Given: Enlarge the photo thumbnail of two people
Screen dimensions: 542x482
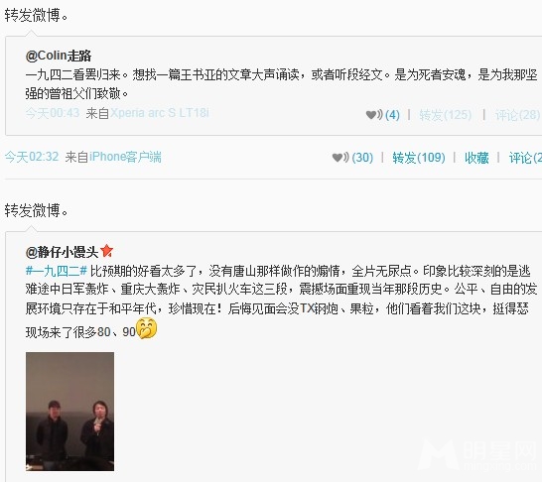Looking at the screenshot, I should (69, 412).
